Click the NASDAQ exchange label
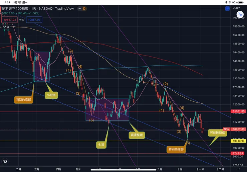 pos(46,8)
